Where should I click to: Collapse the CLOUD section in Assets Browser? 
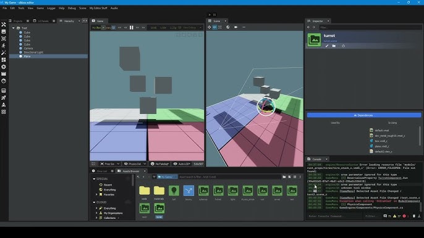click(x=94, y=202)
